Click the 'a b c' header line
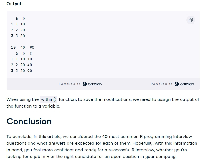Image resolution: width=203 pixels, height=161 pixels. [x=24, y=53]
